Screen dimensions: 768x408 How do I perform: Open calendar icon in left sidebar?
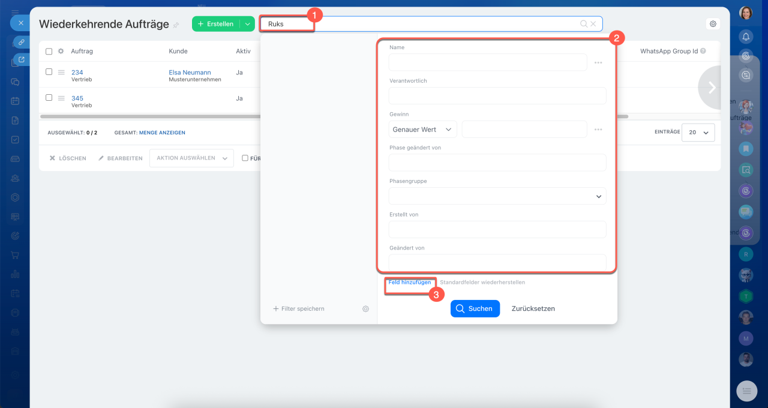(x=16, y=101)
